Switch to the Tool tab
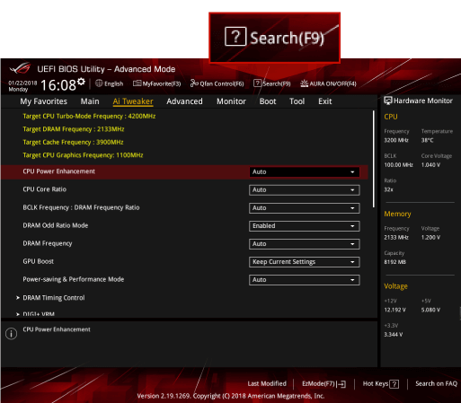 click(x=297, y=101)
